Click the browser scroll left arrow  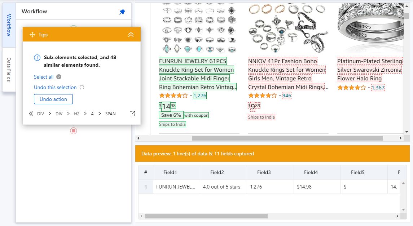(x=138, y=138)
